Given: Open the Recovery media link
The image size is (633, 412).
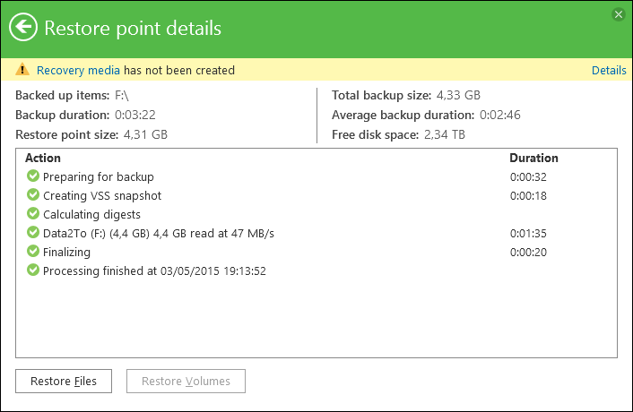Looking at the screenshot, I should point(78,70).
